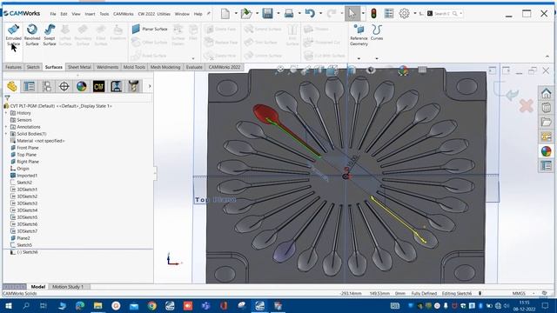Open the CAMWorks operation tree tab
Viewport: 557px width, 313px height.
coord(116,86)
